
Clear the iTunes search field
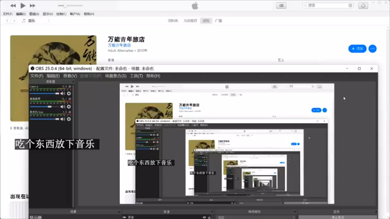pos(350,5)
